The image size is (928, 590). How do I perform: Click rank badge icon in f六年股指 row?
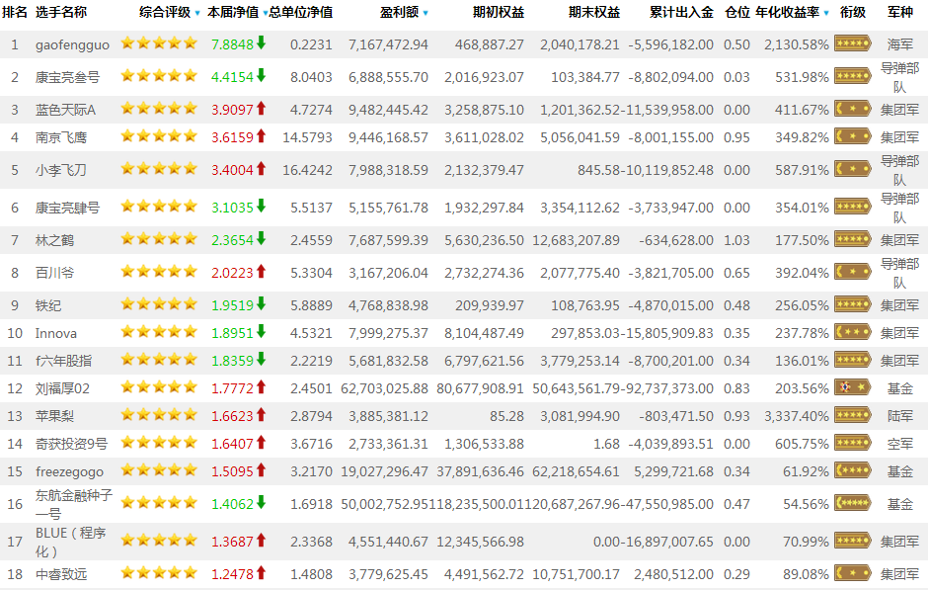852,360
